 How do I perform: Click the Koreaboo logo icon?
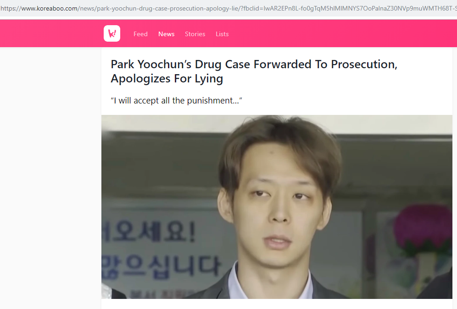pyautogui.click(x=112, y=33)
